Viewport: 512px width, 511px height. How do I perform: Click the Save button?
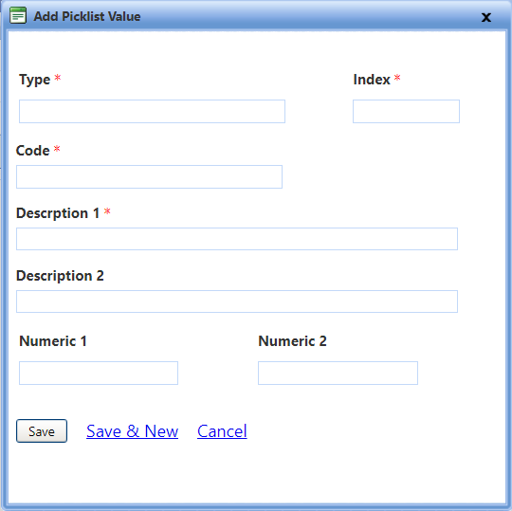(x=42, y=431)
